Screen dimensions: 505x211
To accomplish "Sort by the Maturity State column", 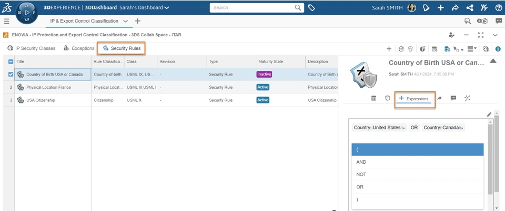I will 280,61.
